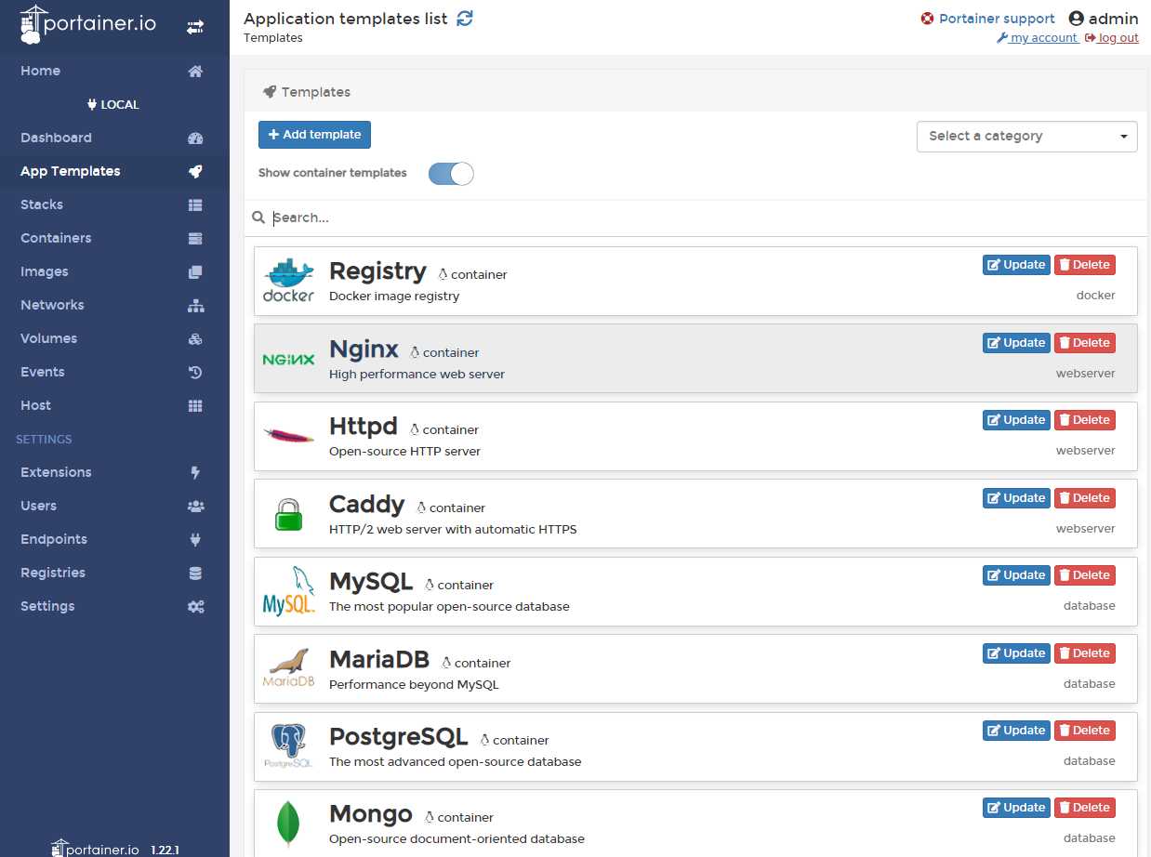Click the App Templates rocket icon in sidebar
The width and height of the screenshot is (1151, 857).
click(195, 172)
